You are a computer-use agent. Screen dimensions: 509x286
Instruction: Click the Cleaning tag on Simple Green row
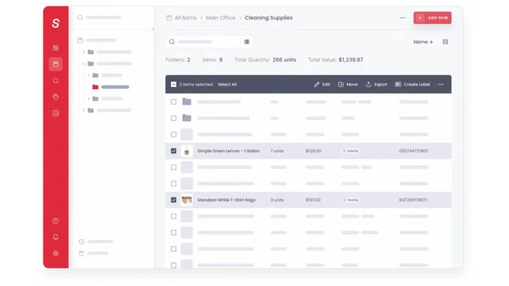[351, 151]
